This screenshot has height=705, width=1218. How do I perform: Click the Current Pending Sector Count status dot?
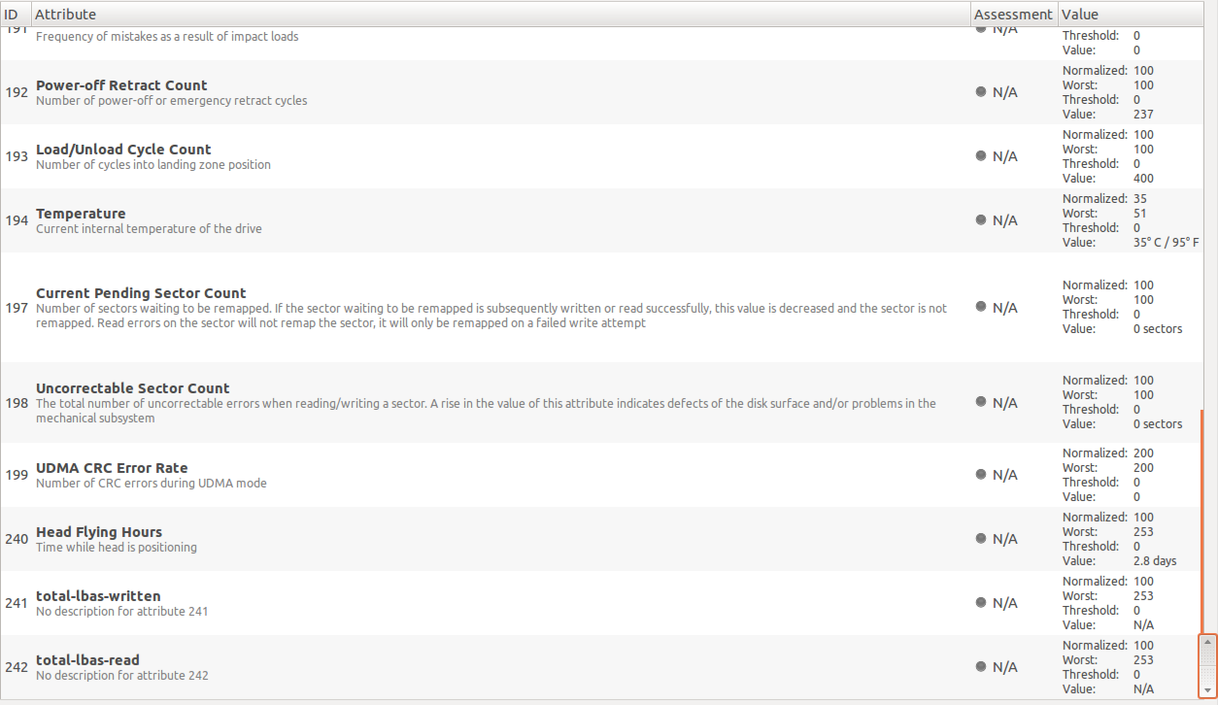click(x=981, y=307)
